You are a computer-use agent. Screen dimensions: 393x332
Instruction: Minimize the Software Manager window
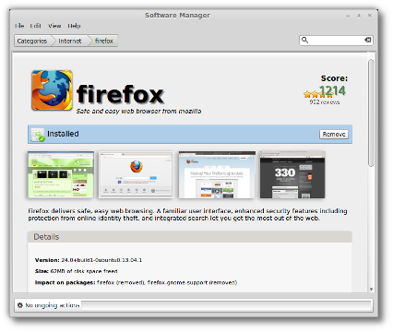[x=348, y=16]
